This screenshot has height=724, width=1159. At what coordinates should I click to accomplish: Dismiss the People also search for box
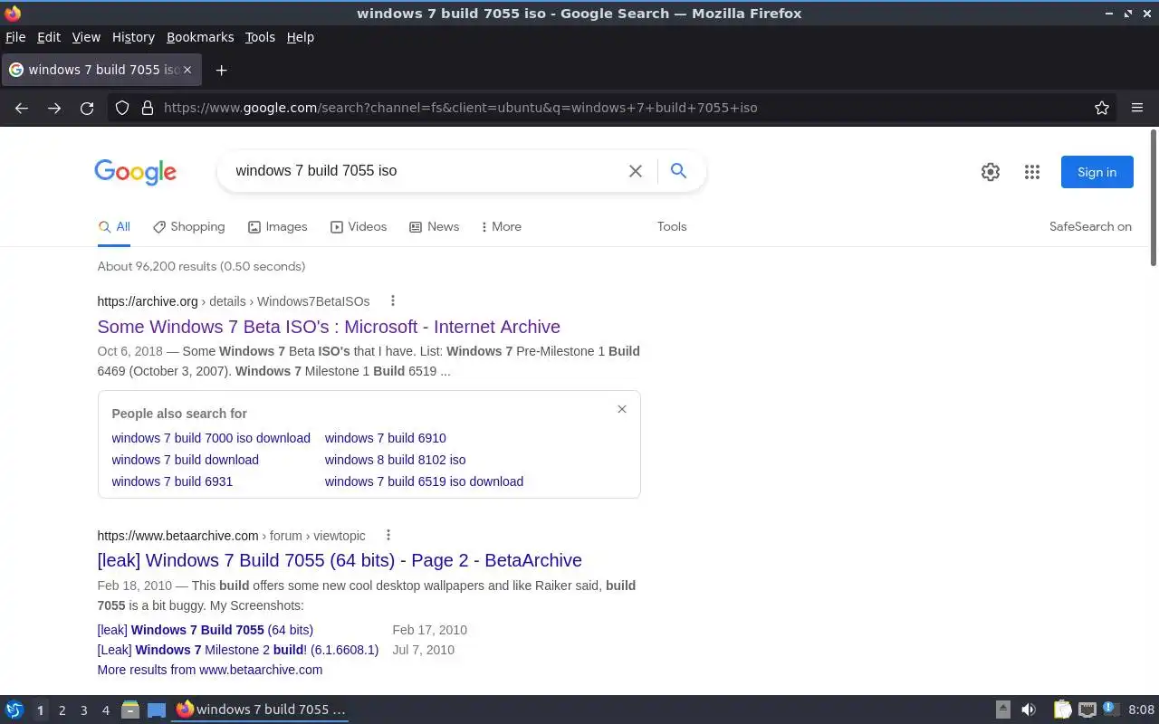(x=622, y=409)
